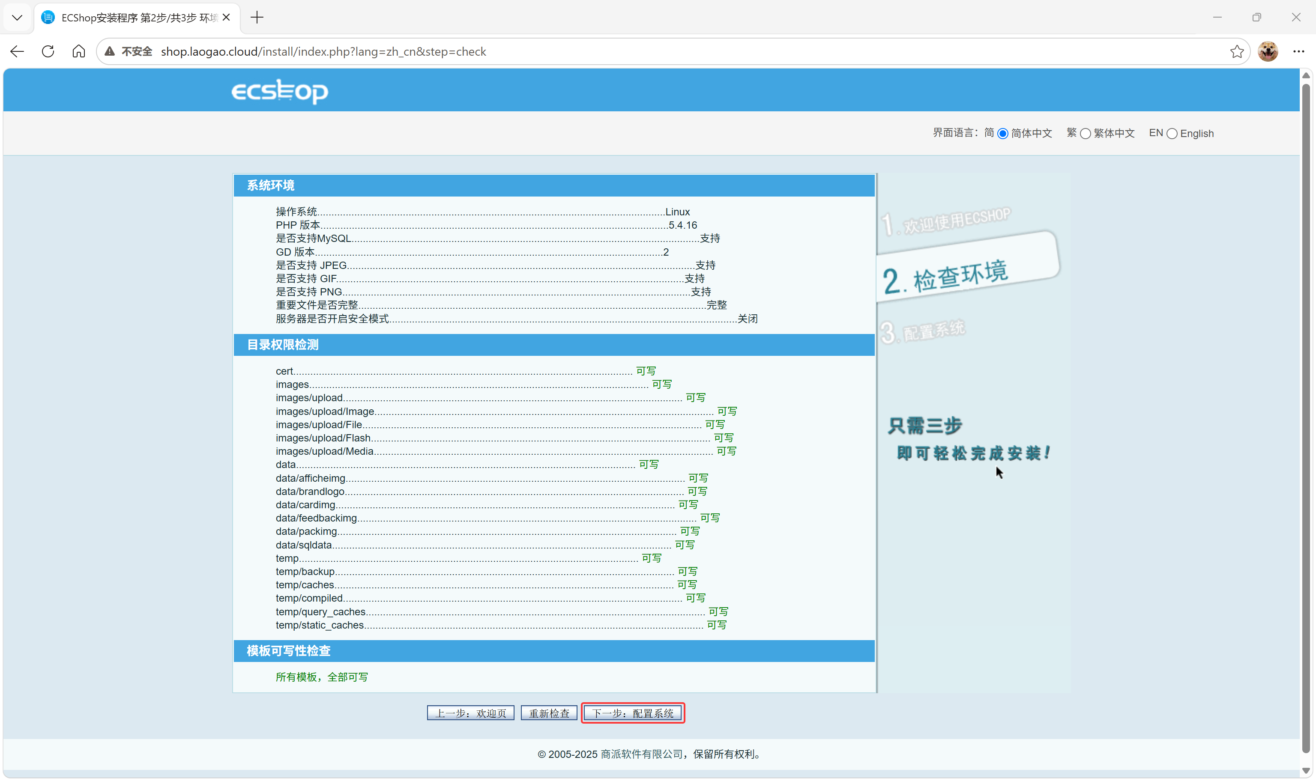Close the ECShop installer tab
This screenshot has height=781, width=1316.
[226, 18]
